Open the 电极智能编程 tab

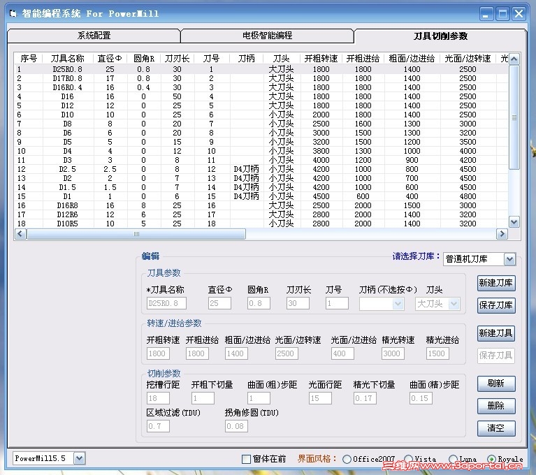[x=267, y=36]
